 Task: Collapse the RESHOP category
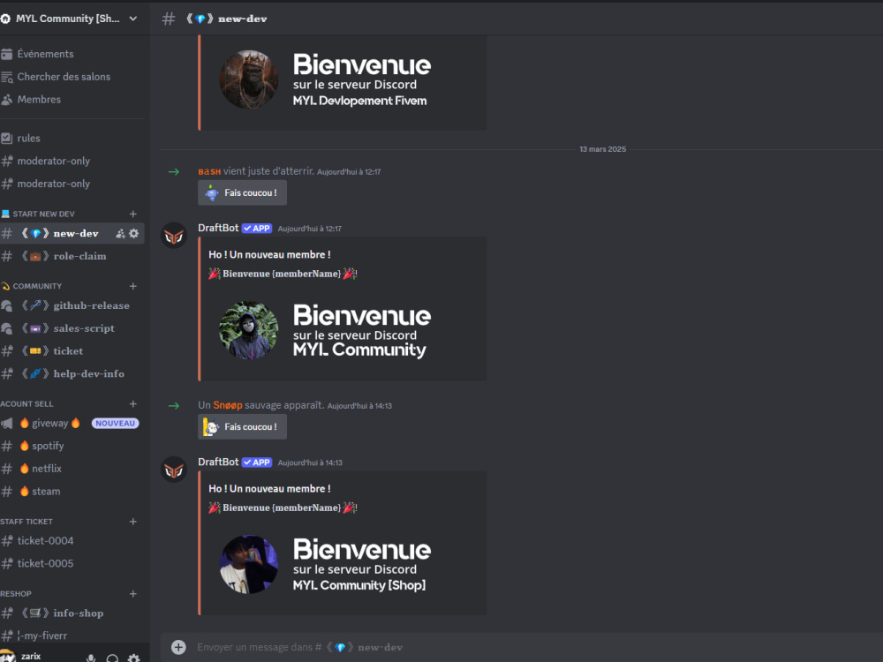(16, 594)
